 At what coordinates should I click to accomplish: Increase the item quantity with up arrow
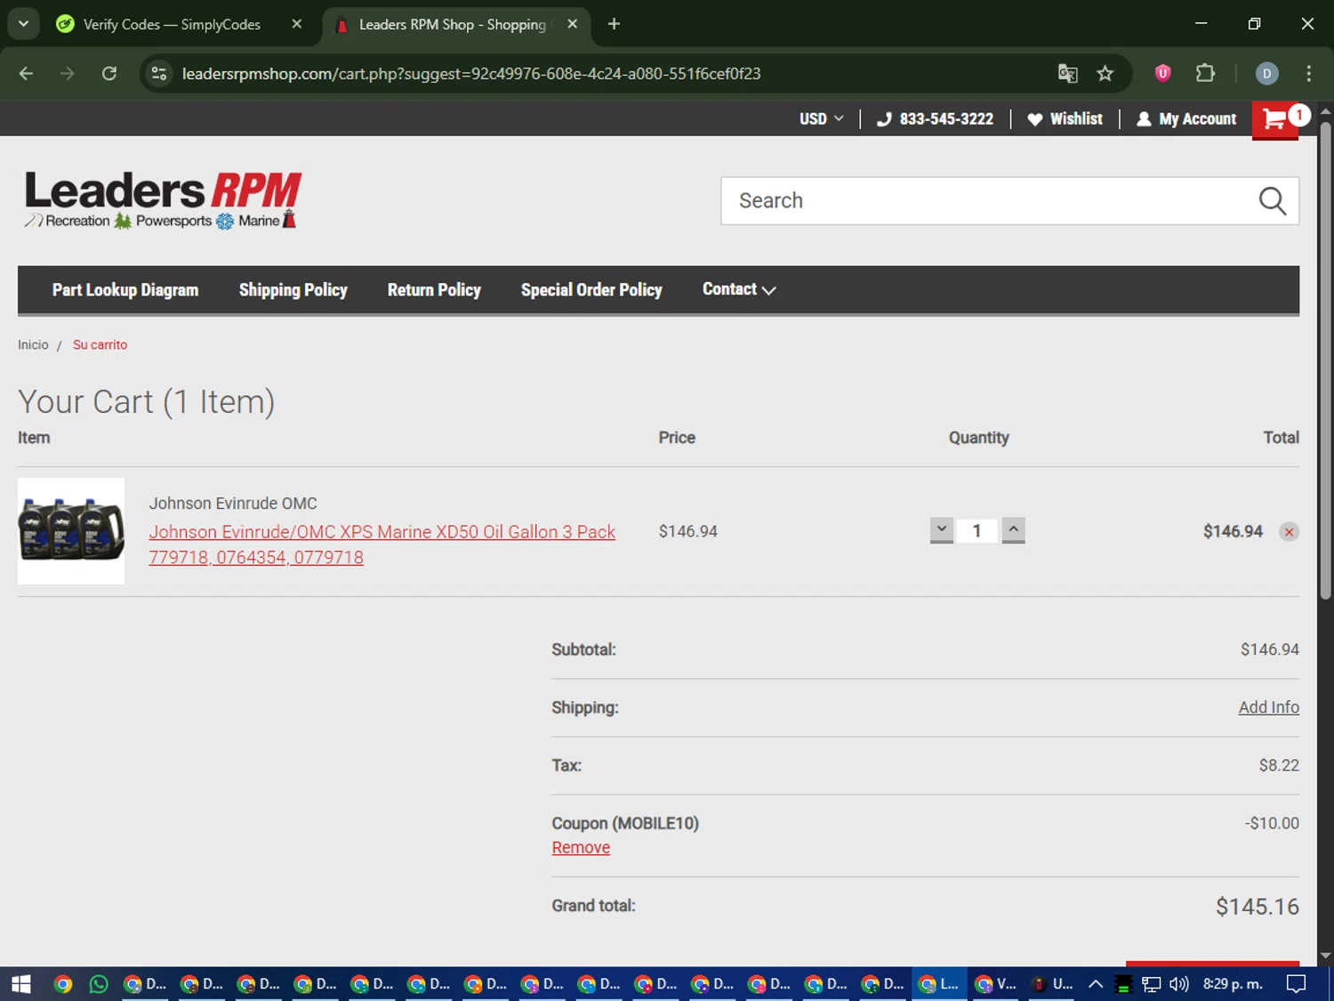1013,530
